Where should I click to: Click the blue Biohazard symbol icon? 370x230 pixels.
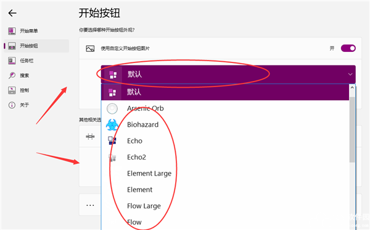(112, 125)
